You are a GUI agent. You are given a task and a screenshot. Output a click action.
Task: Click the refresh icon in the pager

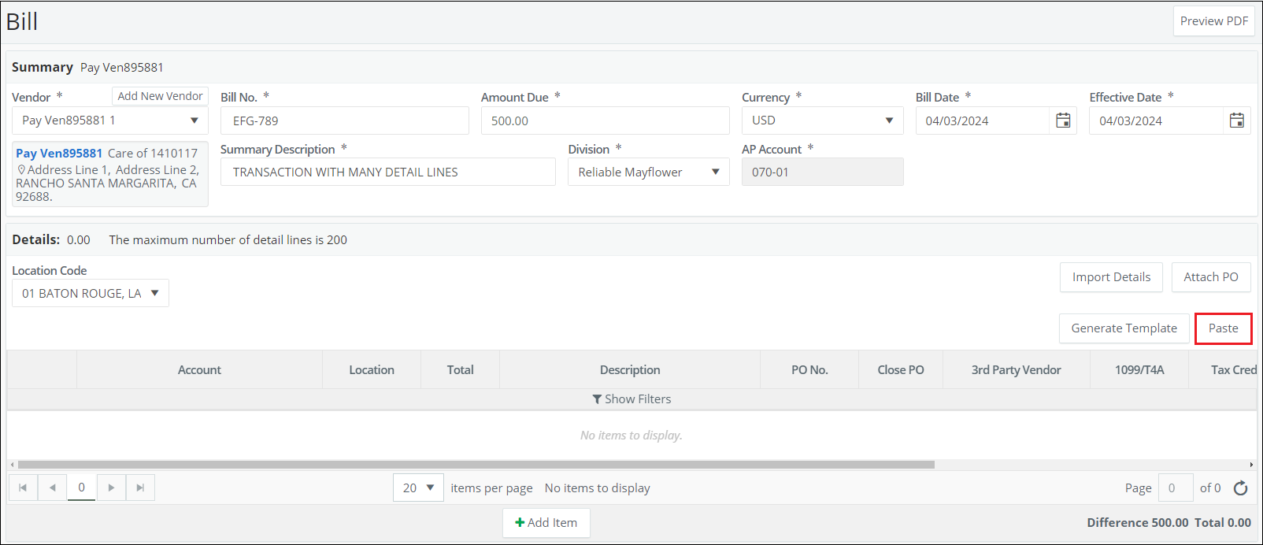pos(1240,488)
